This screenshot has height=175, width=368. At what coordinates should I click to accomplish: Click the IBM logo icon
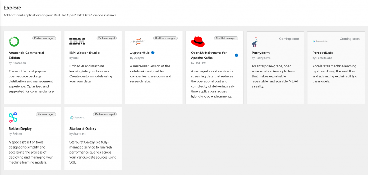click(77, 42)
